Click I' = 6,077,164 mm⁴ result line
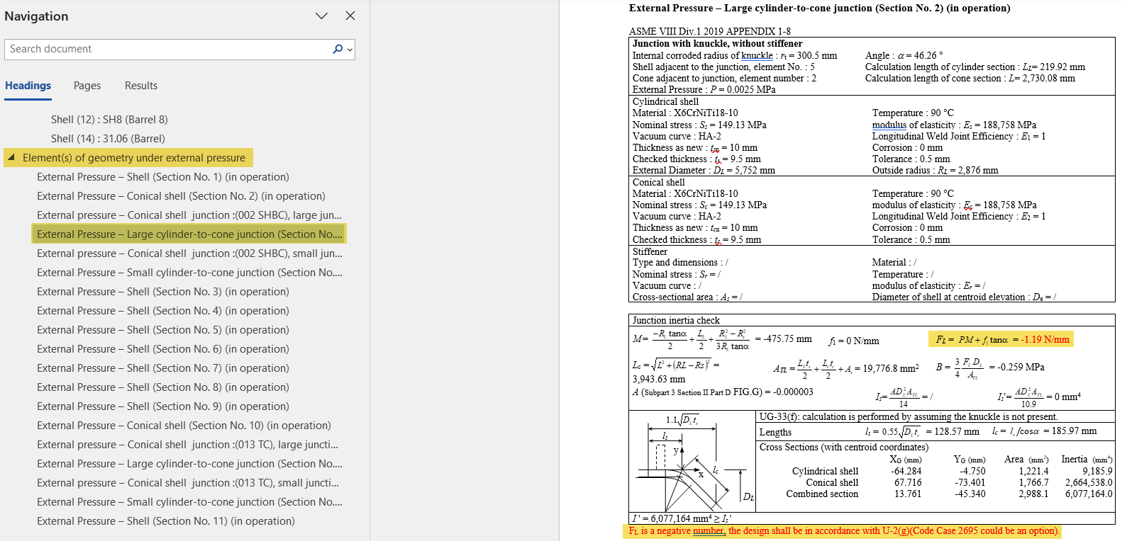Image resolution: width=1127 pixels, height=541 pixels. coord(682,518)
